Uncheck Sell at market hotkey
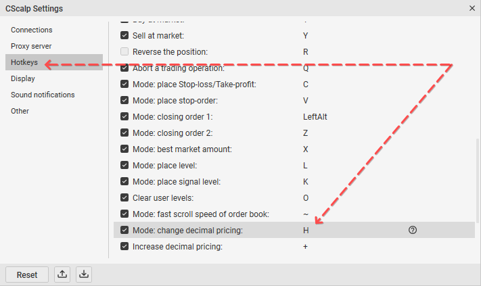The image size is (481, 286). pos(124,35)
